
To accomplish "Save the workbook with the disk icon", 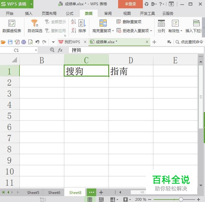I will click(x=10, y=42).
